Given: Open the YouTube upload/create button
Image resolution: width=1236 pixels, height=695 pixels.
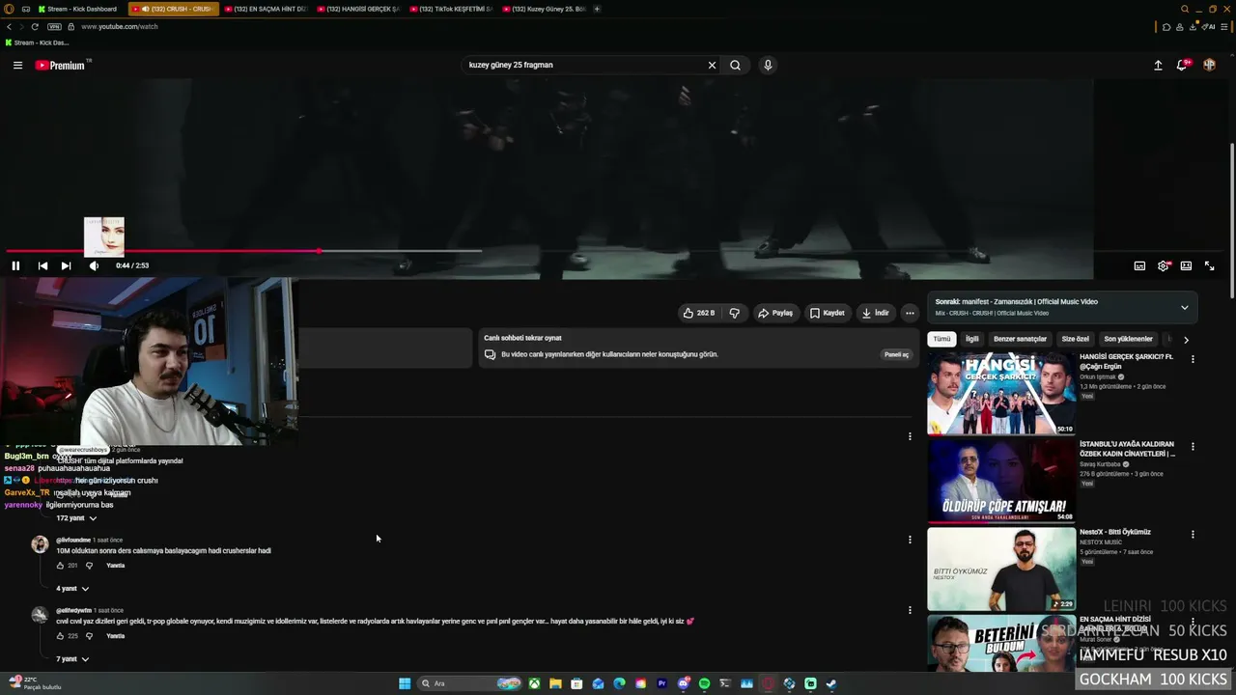Looking at the screenshot, I should [1158, 66].
